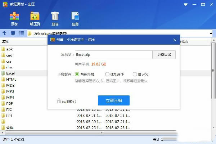Go up one folder level arrow
The image size is (216, 144).
point(4,33)
